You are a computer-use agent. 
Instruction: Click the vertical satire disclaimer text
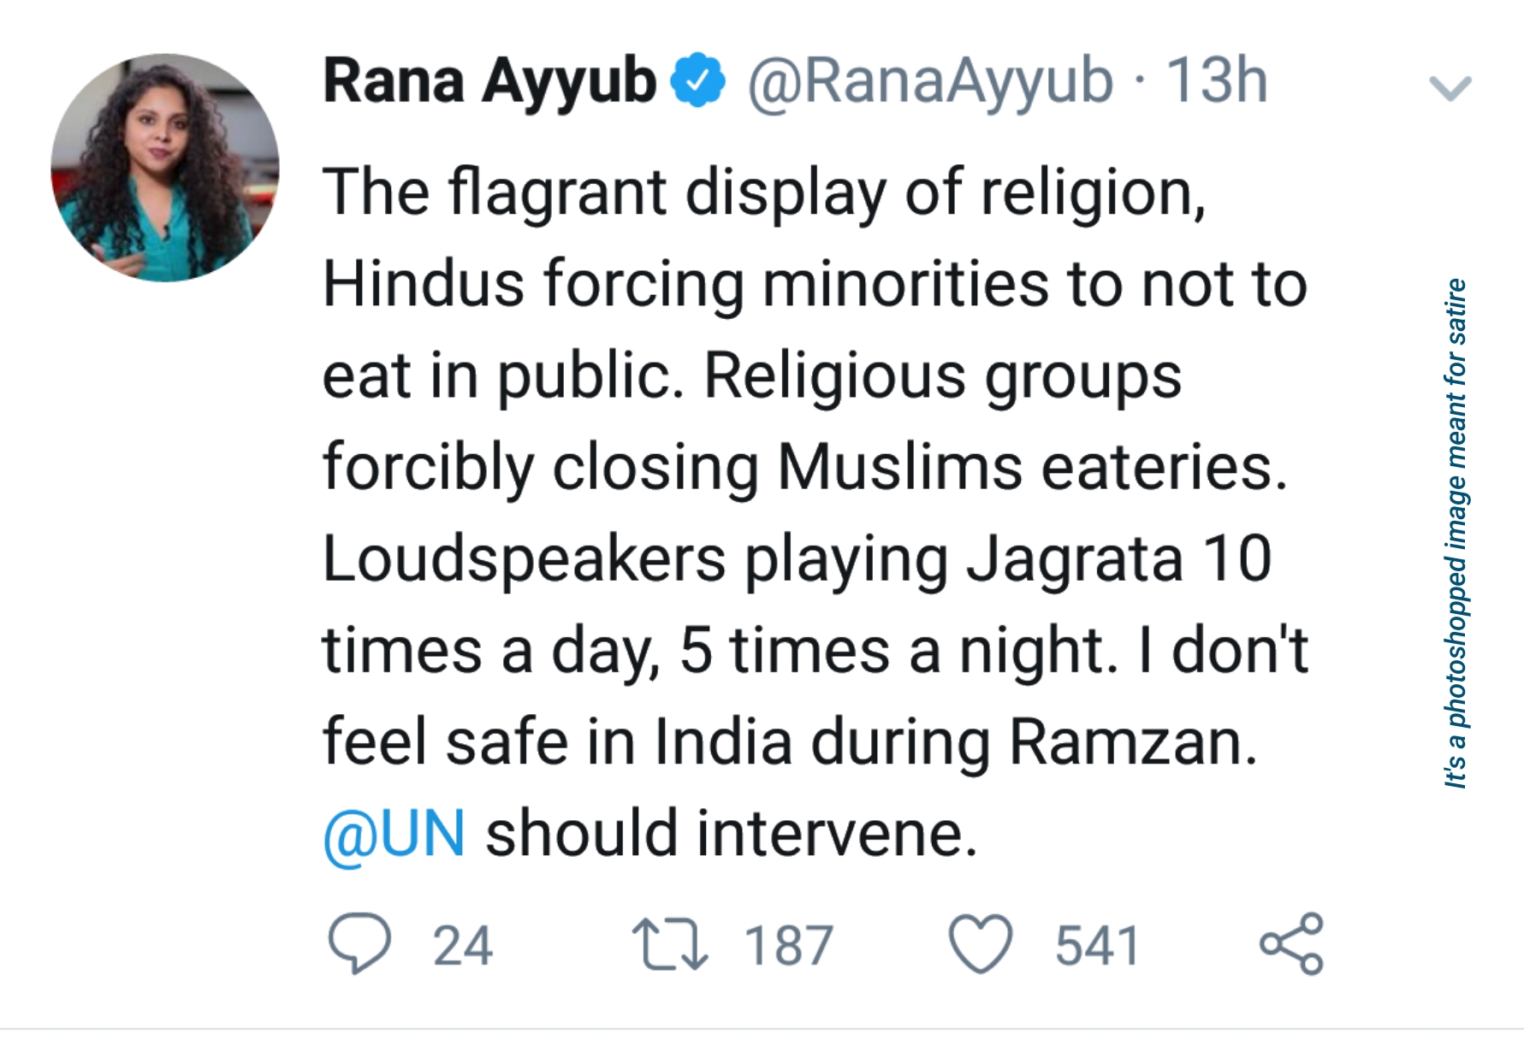click(1455, 532)
